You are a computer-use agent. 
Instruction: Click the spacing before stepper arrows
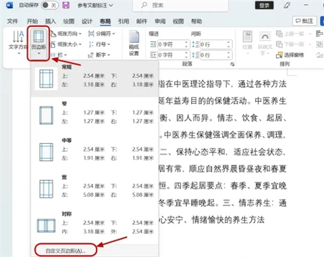pyautogui.click(x=229, y=45)
